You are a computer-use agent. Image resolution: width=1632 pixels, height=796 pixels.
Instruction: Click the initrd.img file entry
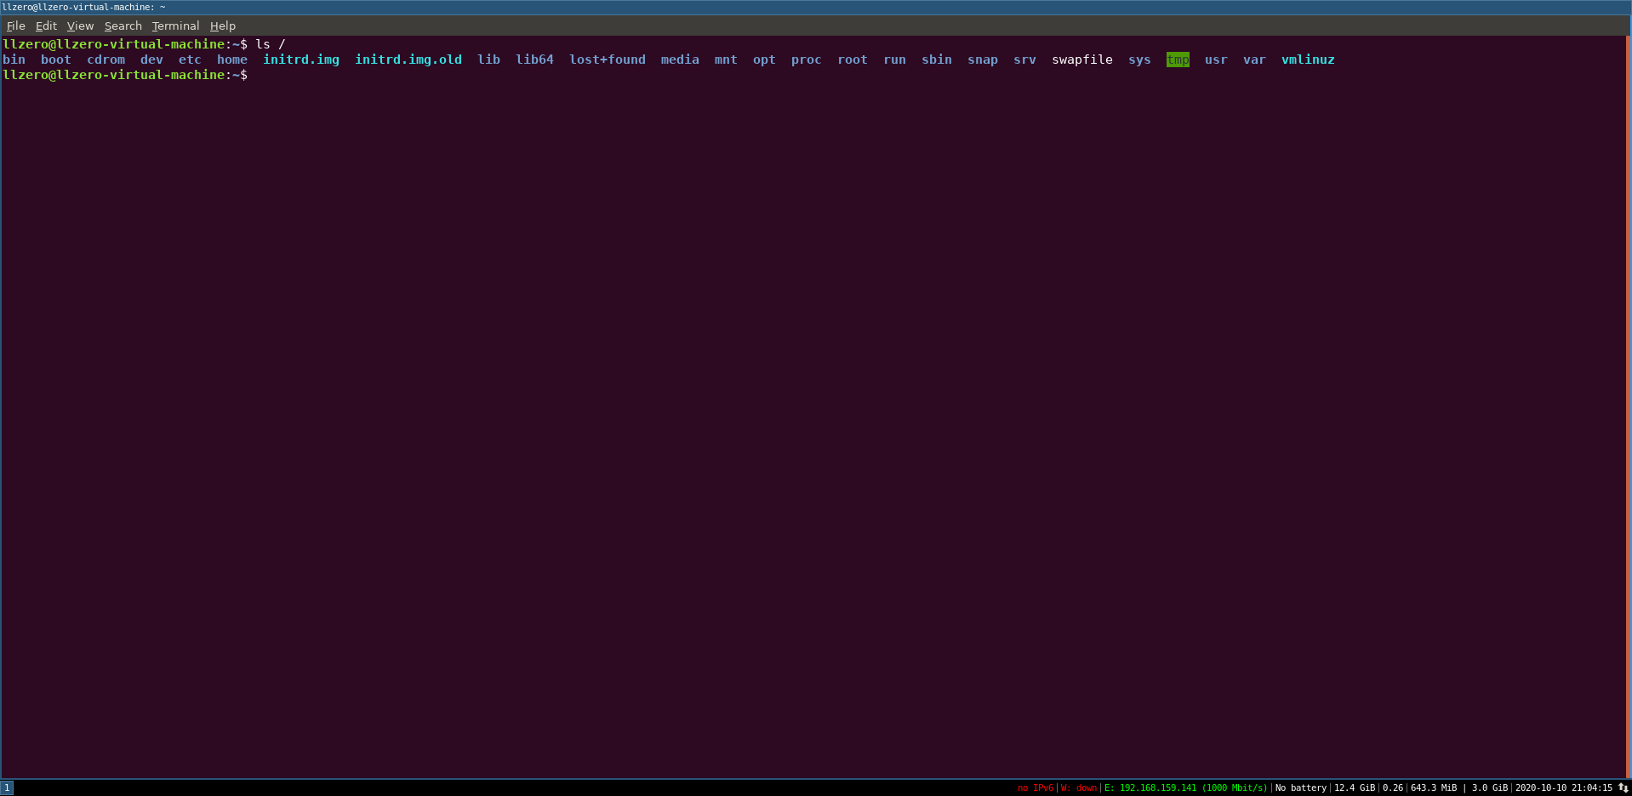coord(300,60)
